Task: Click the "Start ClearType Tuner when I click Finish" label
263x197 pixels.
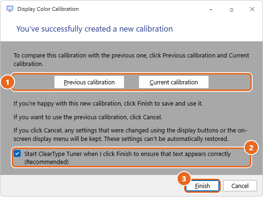Action: coord(127,158)
